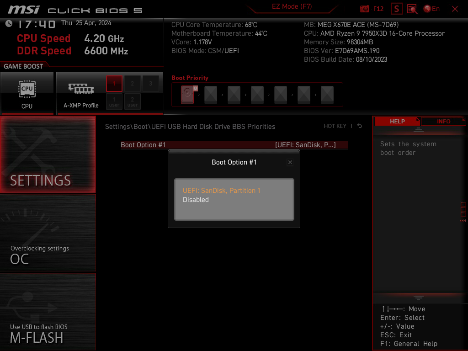The width and height of the screenshot is (468, 351).
Task: Switch to EZ Mode (F7)
Action: click(x=292, y=6)
